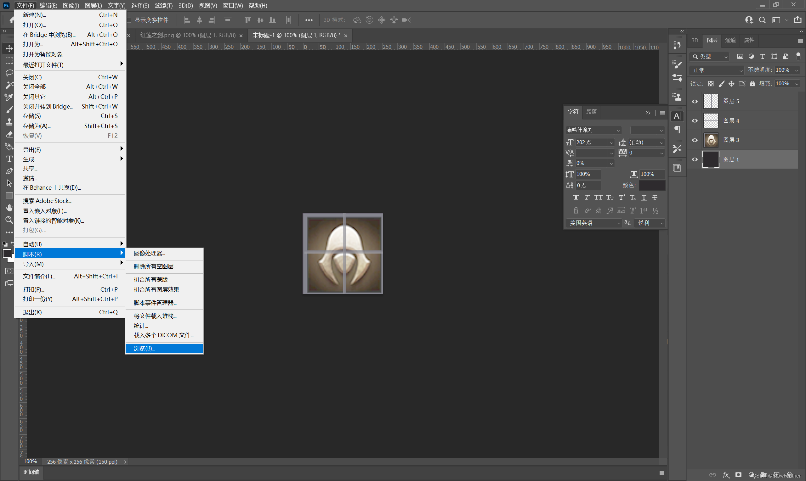Click the Type tool icon
Screen dimensions: 806x481
[x=8, y=159]
